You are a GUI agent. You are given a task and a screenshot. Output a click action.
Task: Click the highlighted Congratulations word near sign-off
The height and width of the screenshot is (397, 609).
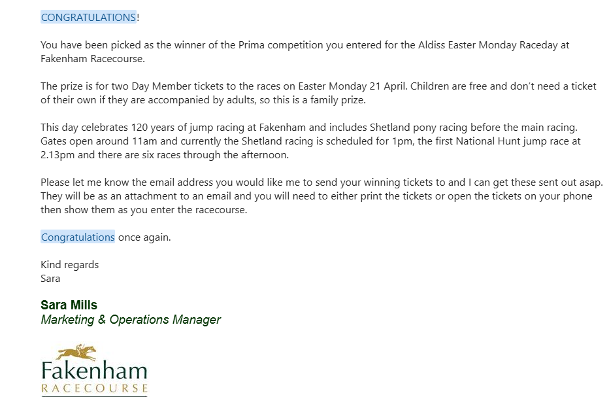pos(78,237)
